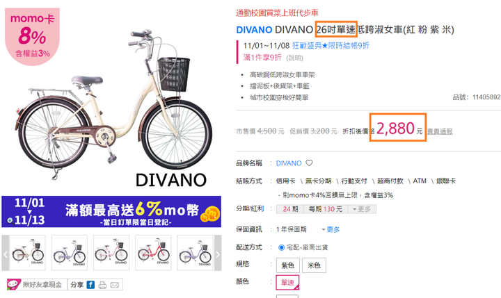Click the printer icon
The image size is (501, 298).
point(102,285)
